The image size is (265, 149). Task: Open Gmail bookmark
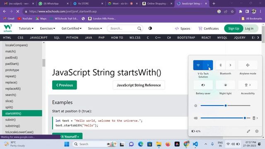point(9,19)
